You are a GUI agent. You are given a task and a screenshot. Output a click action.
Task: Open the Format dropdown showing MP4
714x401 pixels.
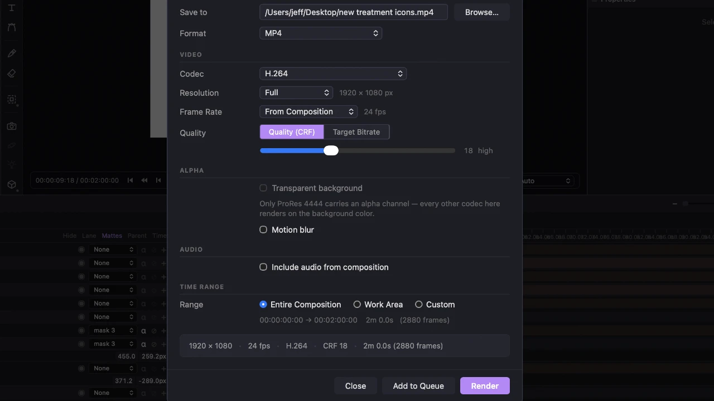[x=321, y=33]
